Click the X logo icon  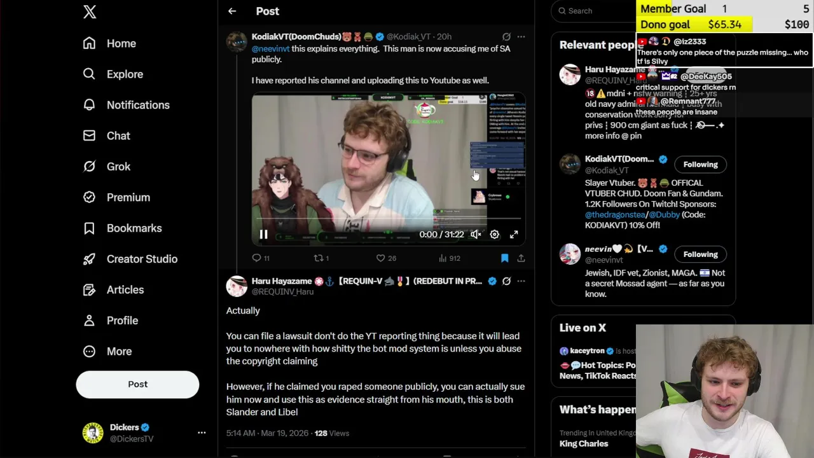click(90, 11)
